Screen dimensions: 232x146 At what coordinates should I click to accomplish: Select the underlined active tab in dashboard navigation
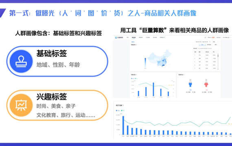click(134, 38)
